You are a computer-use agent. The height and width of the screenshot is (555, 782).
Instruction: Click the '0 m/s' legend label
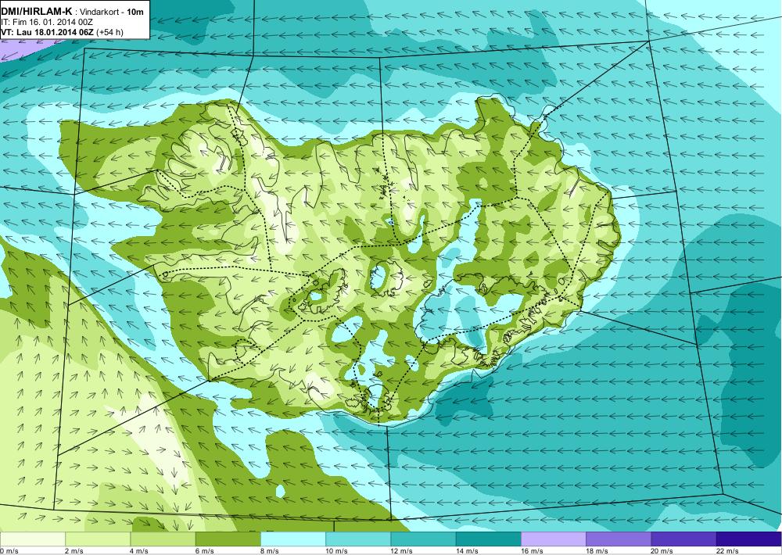(9, 551)
